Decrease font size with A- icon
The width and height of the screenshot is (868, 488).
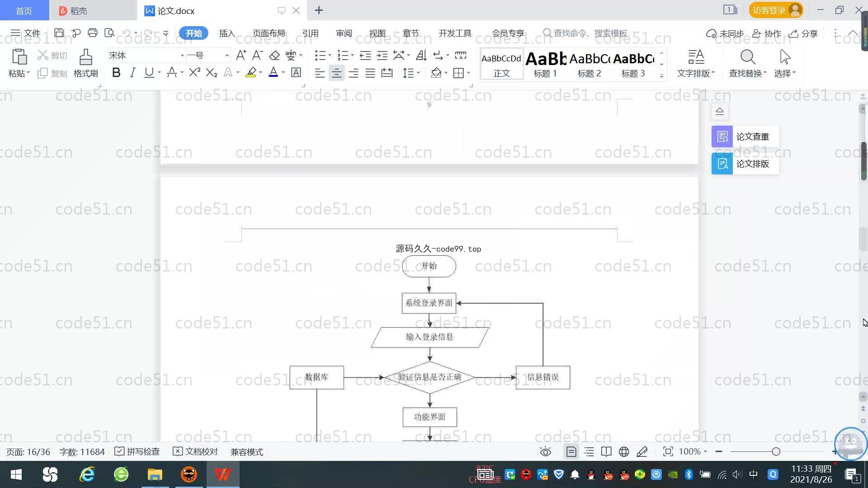258,56
